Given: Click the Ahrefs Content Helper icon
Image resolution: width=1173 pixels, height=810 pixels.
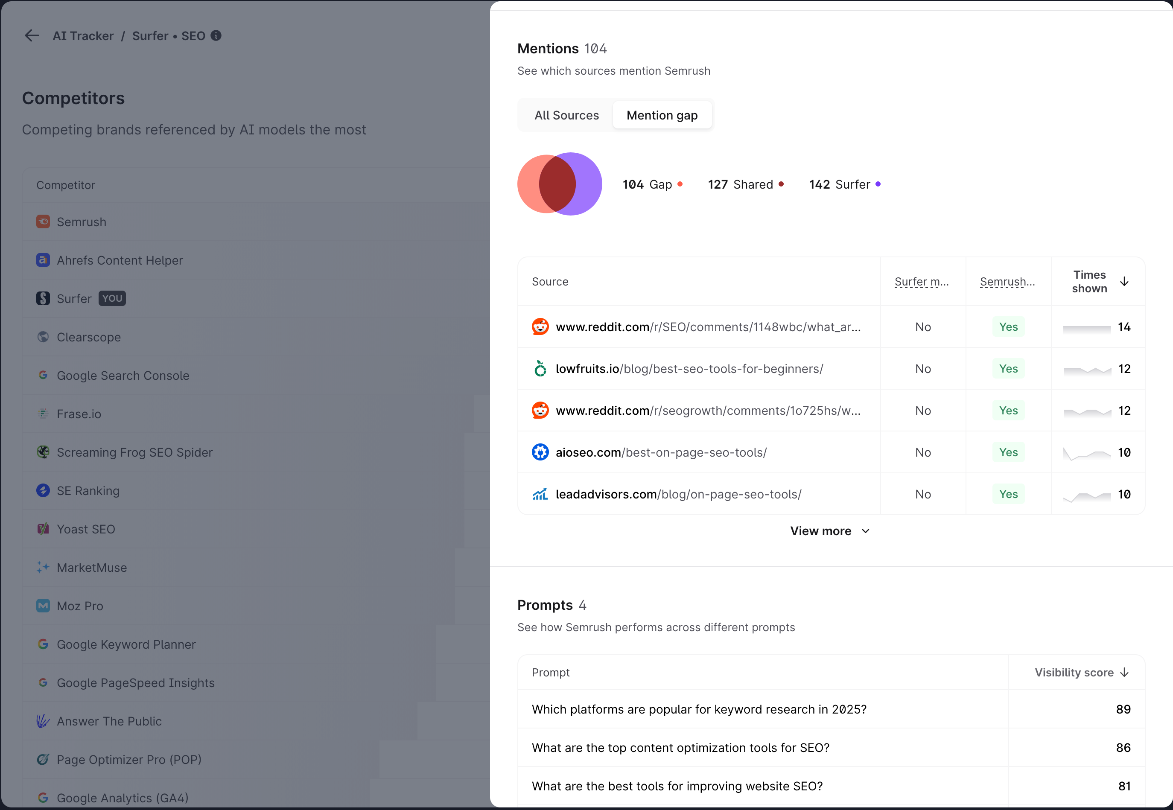Looking at the screenshot, I should tap(43, 260).
